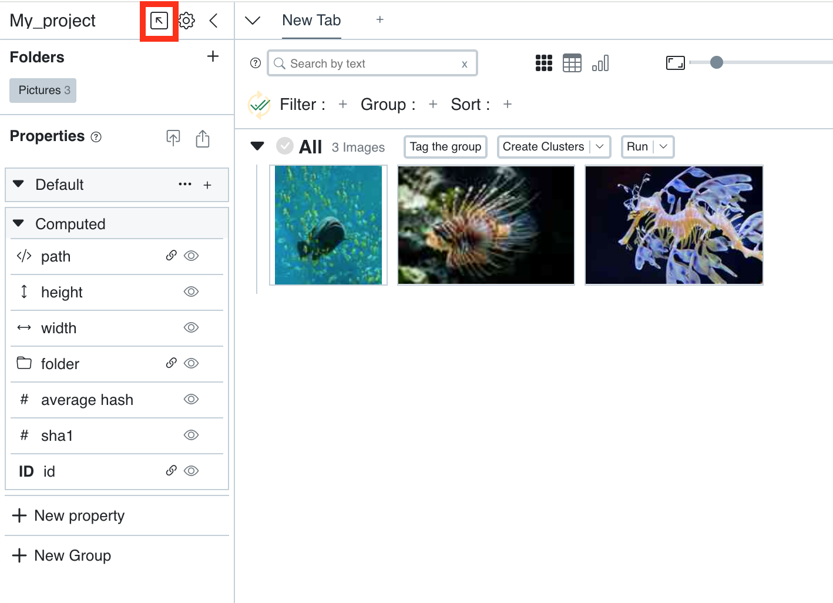Click the project exit arrow icon

click(159, 21)
